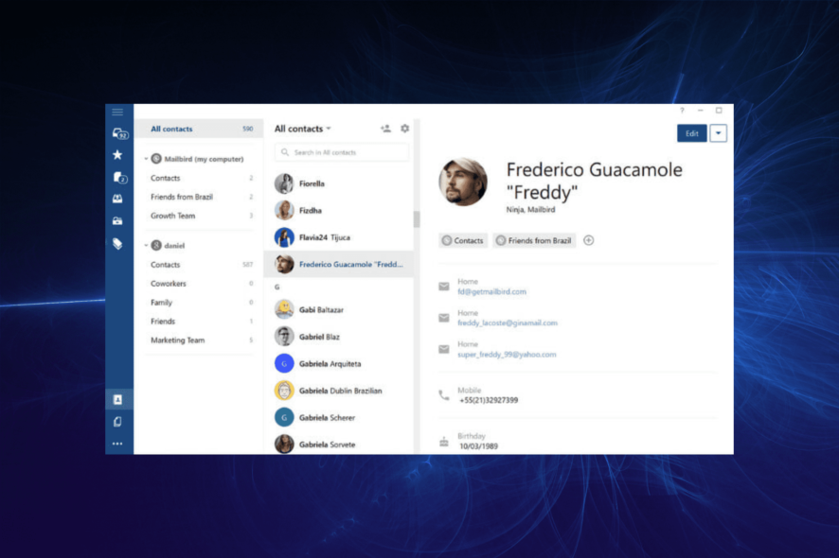Image resolution: width=839 pixels, height=558 pixels.
Task: Click envelope icon beside freddy_lacoste@ginamail.com
Action: coord(443,318)
